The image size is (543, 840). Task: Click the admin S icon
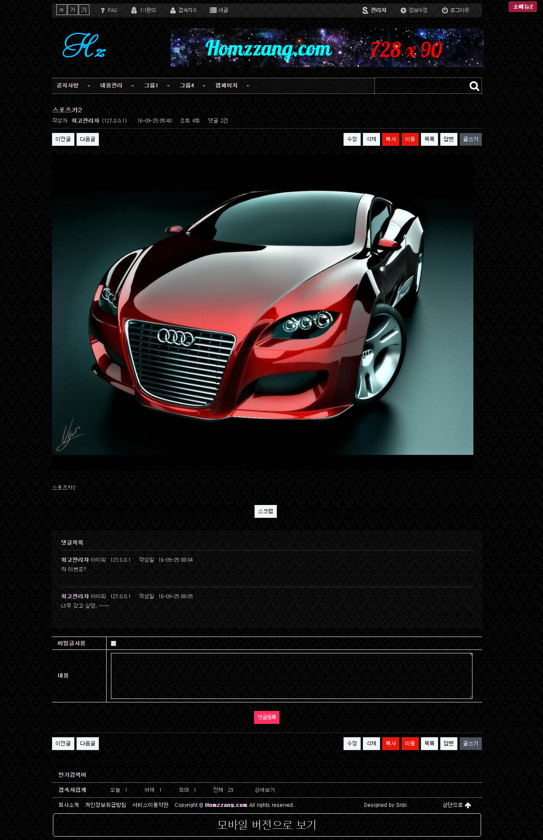pyautogui.click(x=365, y=10)
